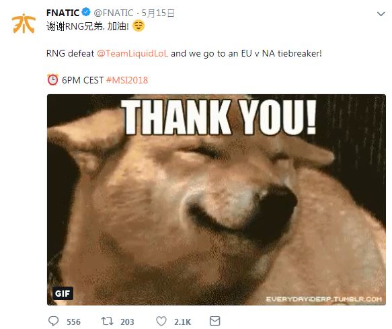Open the reply speech bubble icon
The image size is (392, 329).
point(53,321)
